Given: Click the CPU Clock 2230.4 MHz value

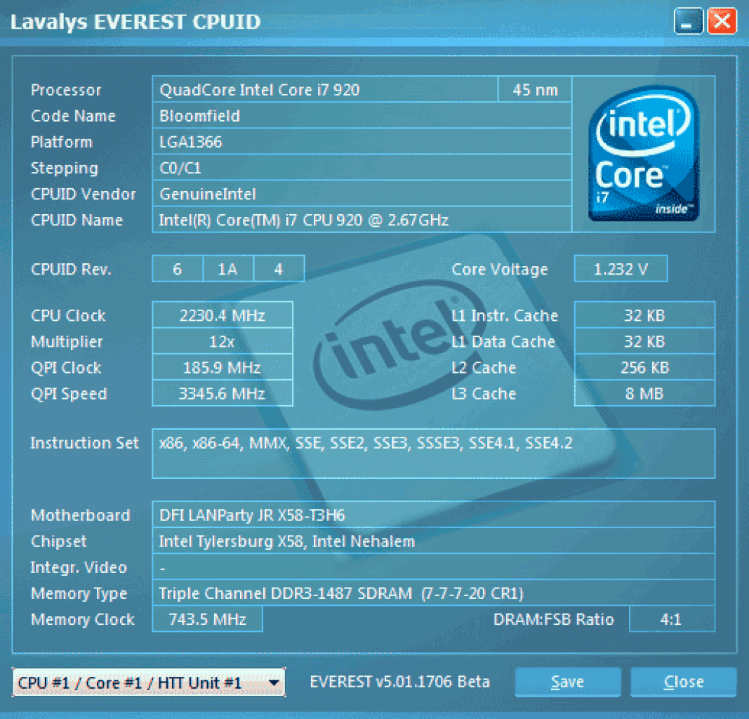Looking at the screenshot, I should coord(222,315).
